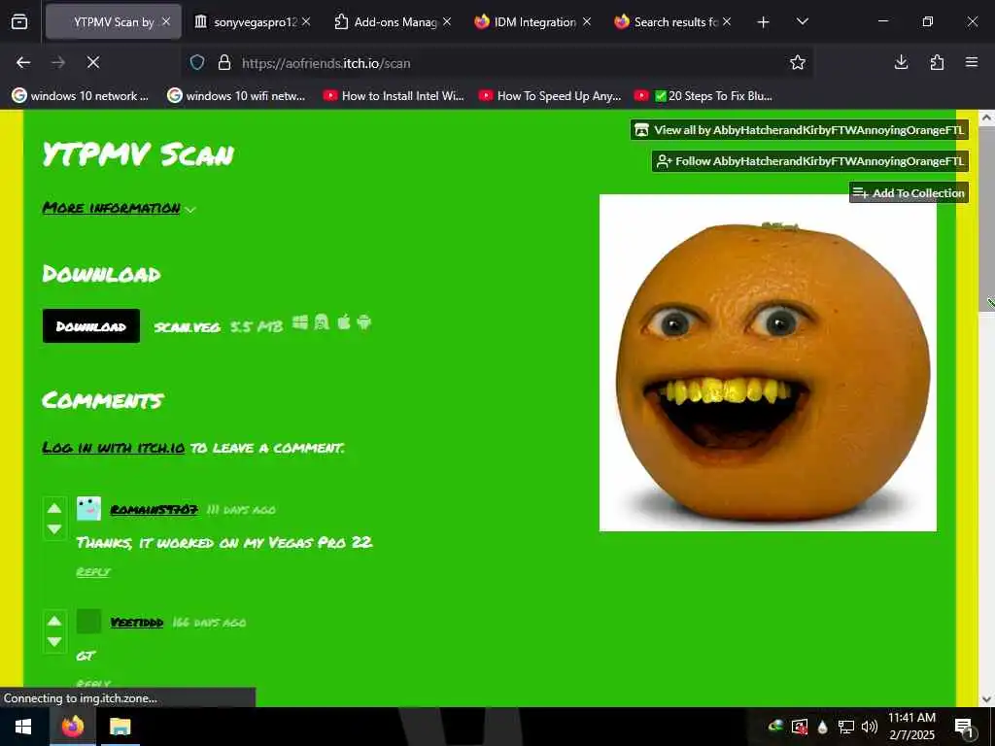Click 'Log in with itch.io' link
The height and width of the screenshot is (746, 995).
coord(113,448)
